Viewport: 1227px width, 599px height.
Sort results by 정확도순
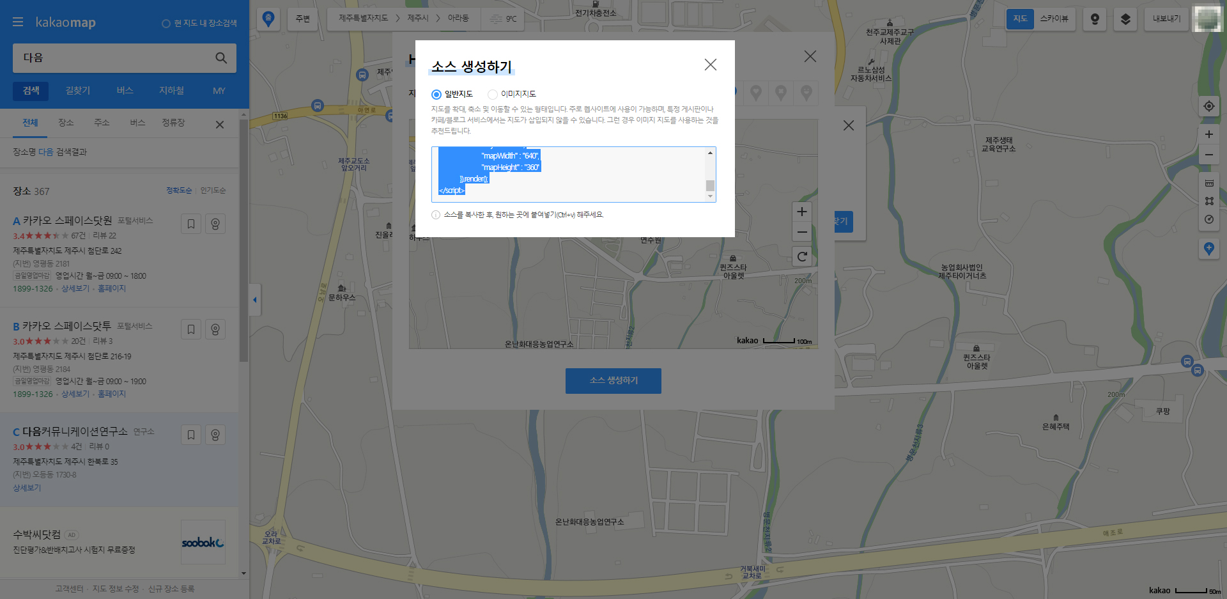tap(179, 191)
